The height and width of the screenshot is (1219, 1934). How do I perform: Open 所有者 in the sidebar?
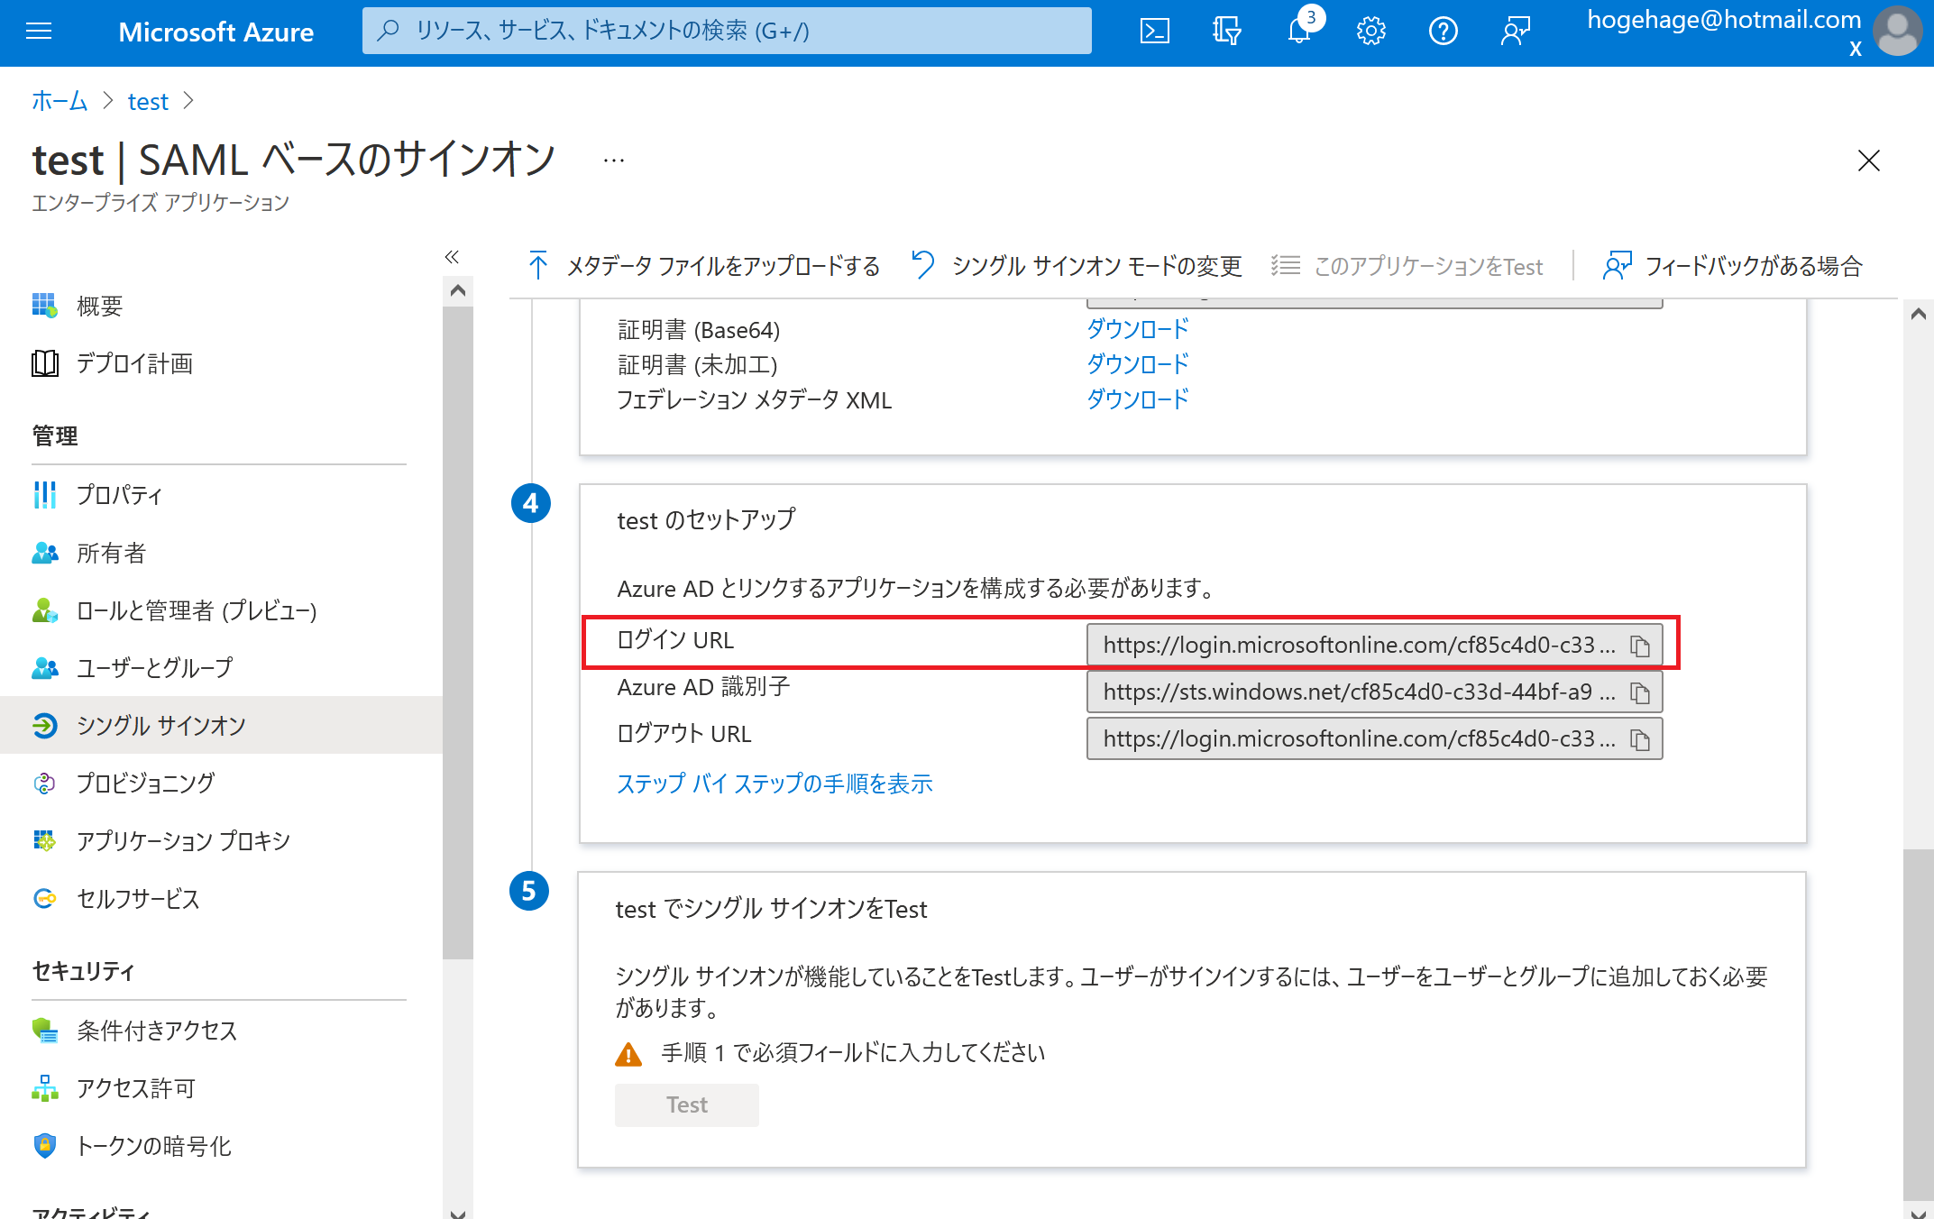click(x=221, y=553)
